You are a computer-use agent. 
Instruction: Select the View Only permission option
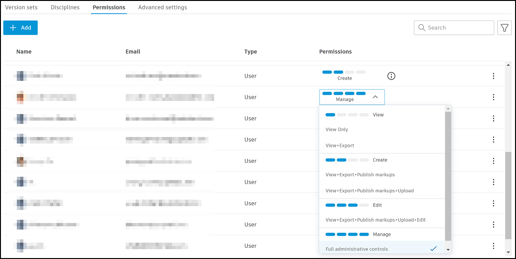pyautogui.click(x=337, y=129)
